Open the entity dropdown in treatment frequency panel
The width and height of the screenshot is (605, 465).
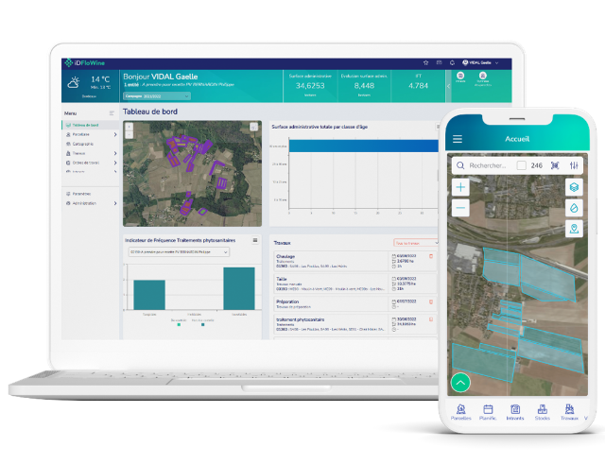[x=178, y=252]
